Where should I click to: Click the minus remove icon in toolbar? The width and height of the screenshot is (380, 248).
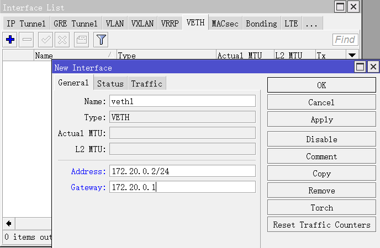coord(28,40)
